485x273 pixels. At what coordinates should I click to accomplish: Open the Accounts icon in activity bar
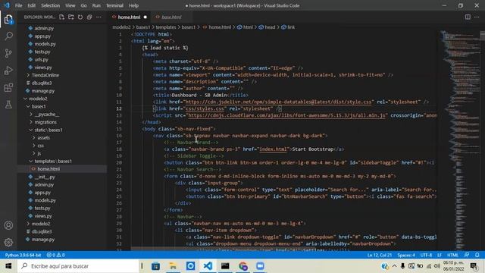[8, 225]
